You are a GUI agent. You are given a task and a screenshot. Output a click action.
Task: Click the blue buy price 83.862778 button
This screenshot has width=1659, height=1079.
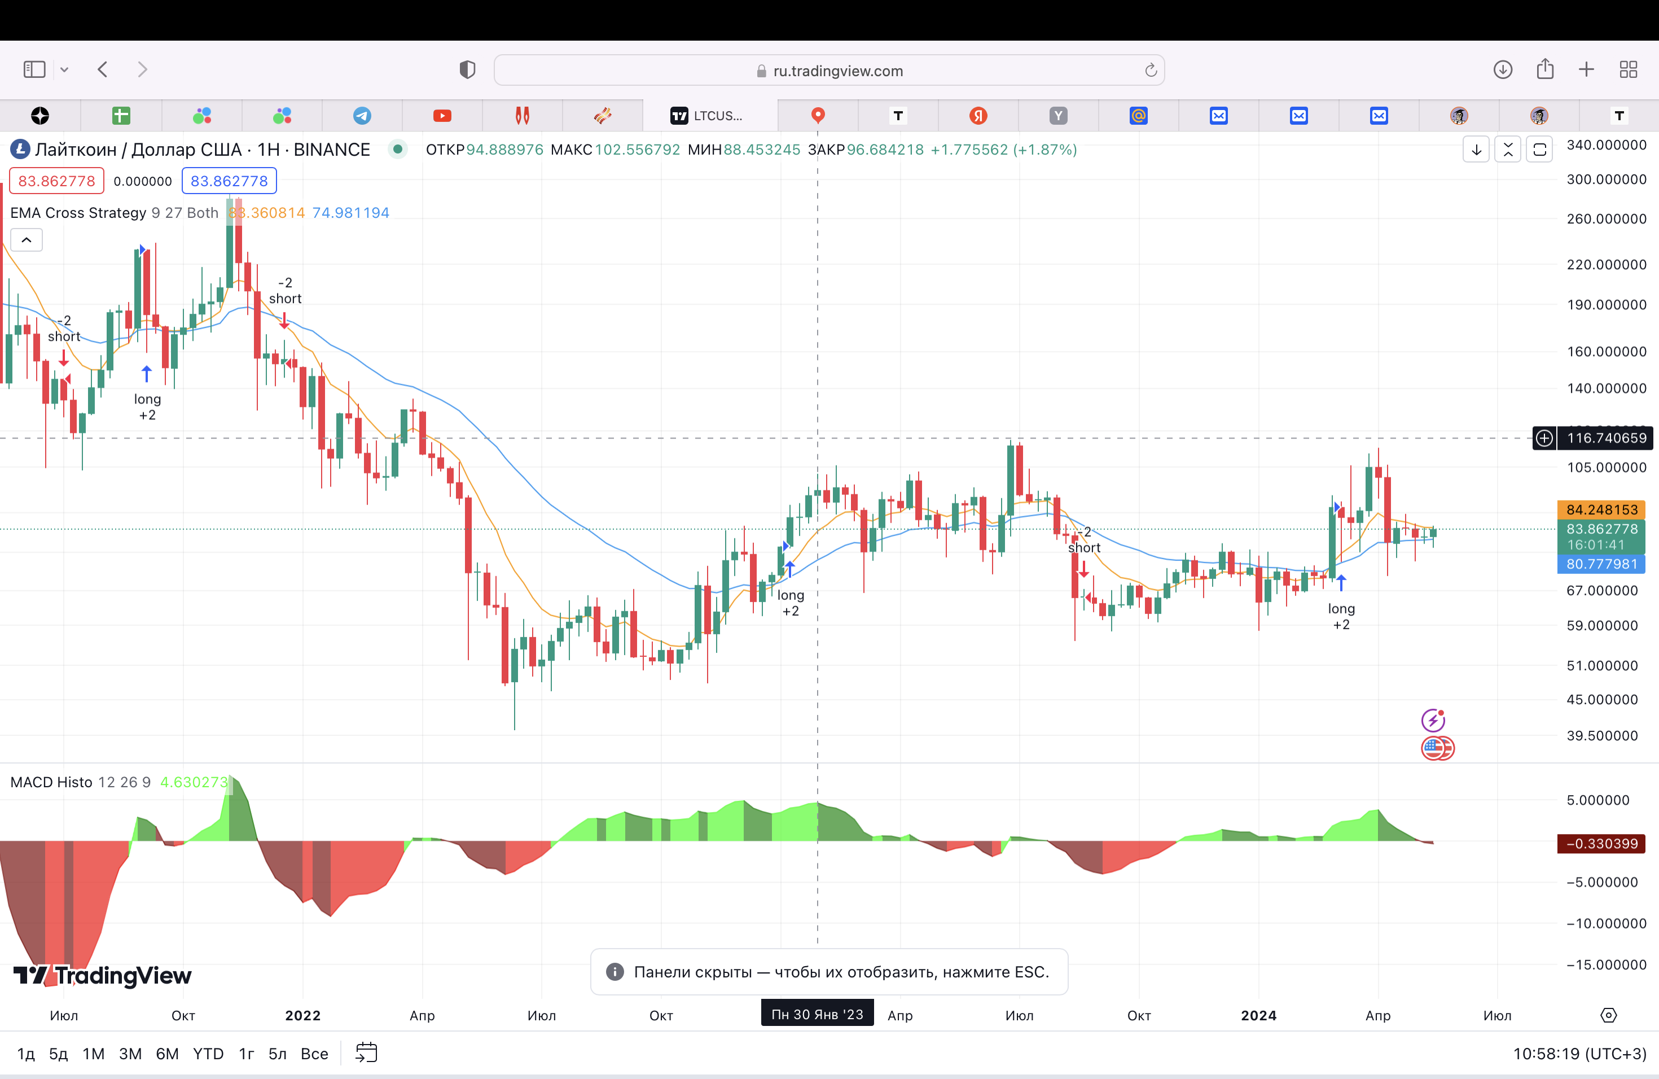(x=229, y=181)
